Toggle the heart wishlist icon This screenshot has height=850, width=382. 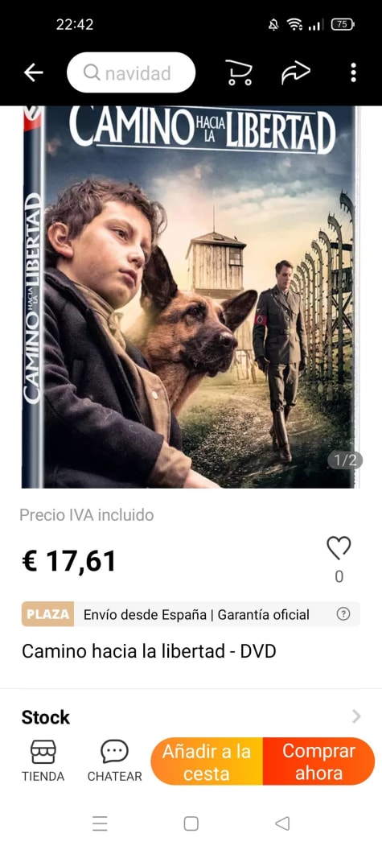click(339, 548)
